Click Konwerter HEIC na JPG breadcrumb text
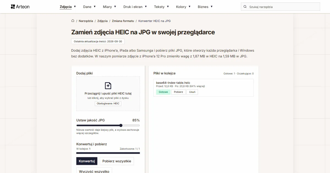The height and width of the screenshot is (173, 330). click(x=155, y=21)
